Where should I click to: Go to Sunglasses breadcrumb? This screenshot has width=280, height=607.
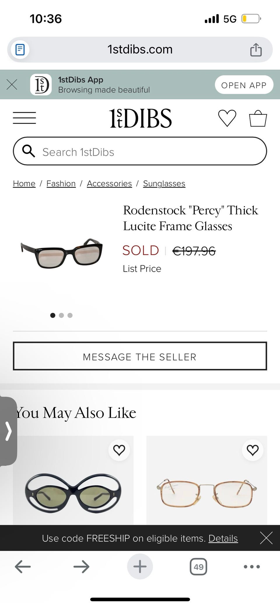(164, 183)
